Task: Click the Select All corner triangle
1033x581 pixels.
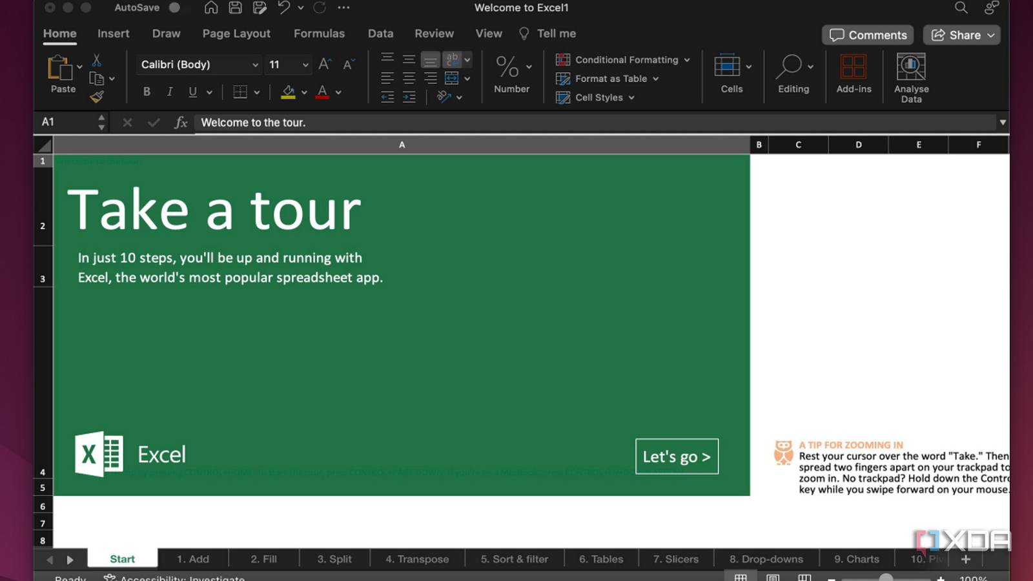Action: coord(44,145)
